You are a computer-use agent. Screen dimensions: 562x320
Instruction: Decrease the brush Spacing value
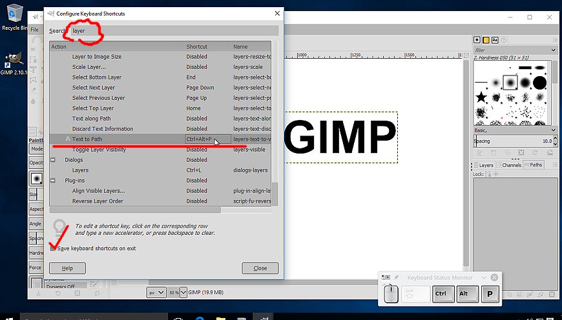pyautogui.click(x=555, y=144)
